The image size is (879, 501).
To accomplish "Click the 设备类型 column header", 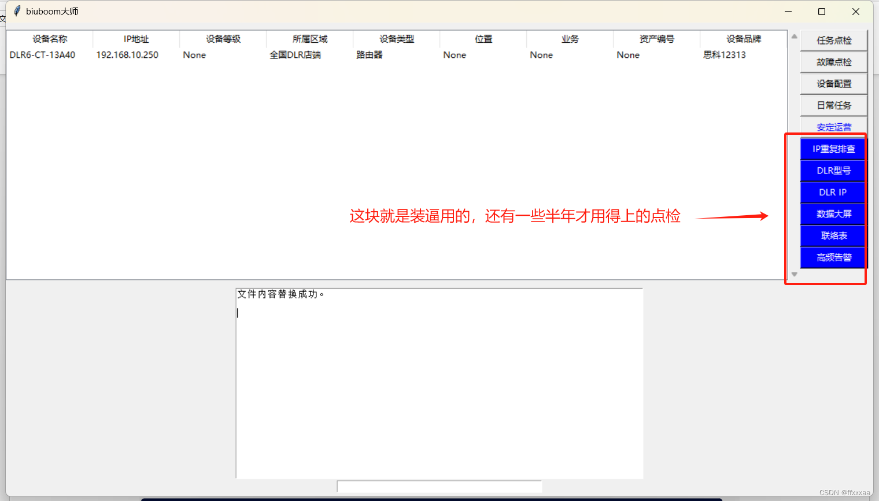I will point(397,39).
